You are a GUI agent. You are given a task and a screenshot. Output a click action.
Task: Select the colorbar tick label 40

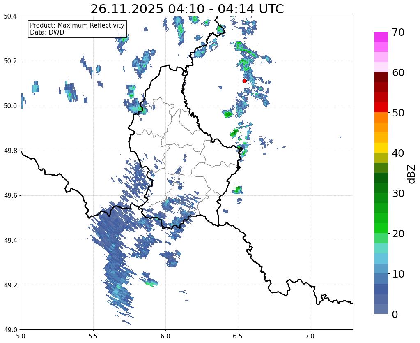(x=398, y=153)
